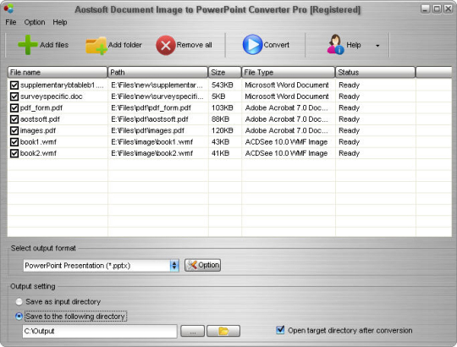The width and height of the screenshot is (457, 347).
Task: Click the 43KB size cell
Action: pos(220,142)
